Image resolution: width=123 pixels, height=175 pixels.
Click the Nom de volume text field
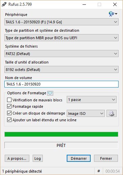coord(61,84)
